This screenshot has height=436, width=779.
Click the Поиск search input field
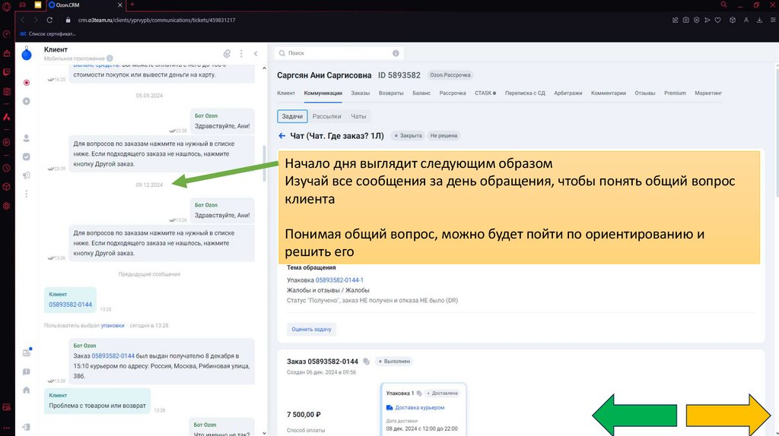point(339,53)
